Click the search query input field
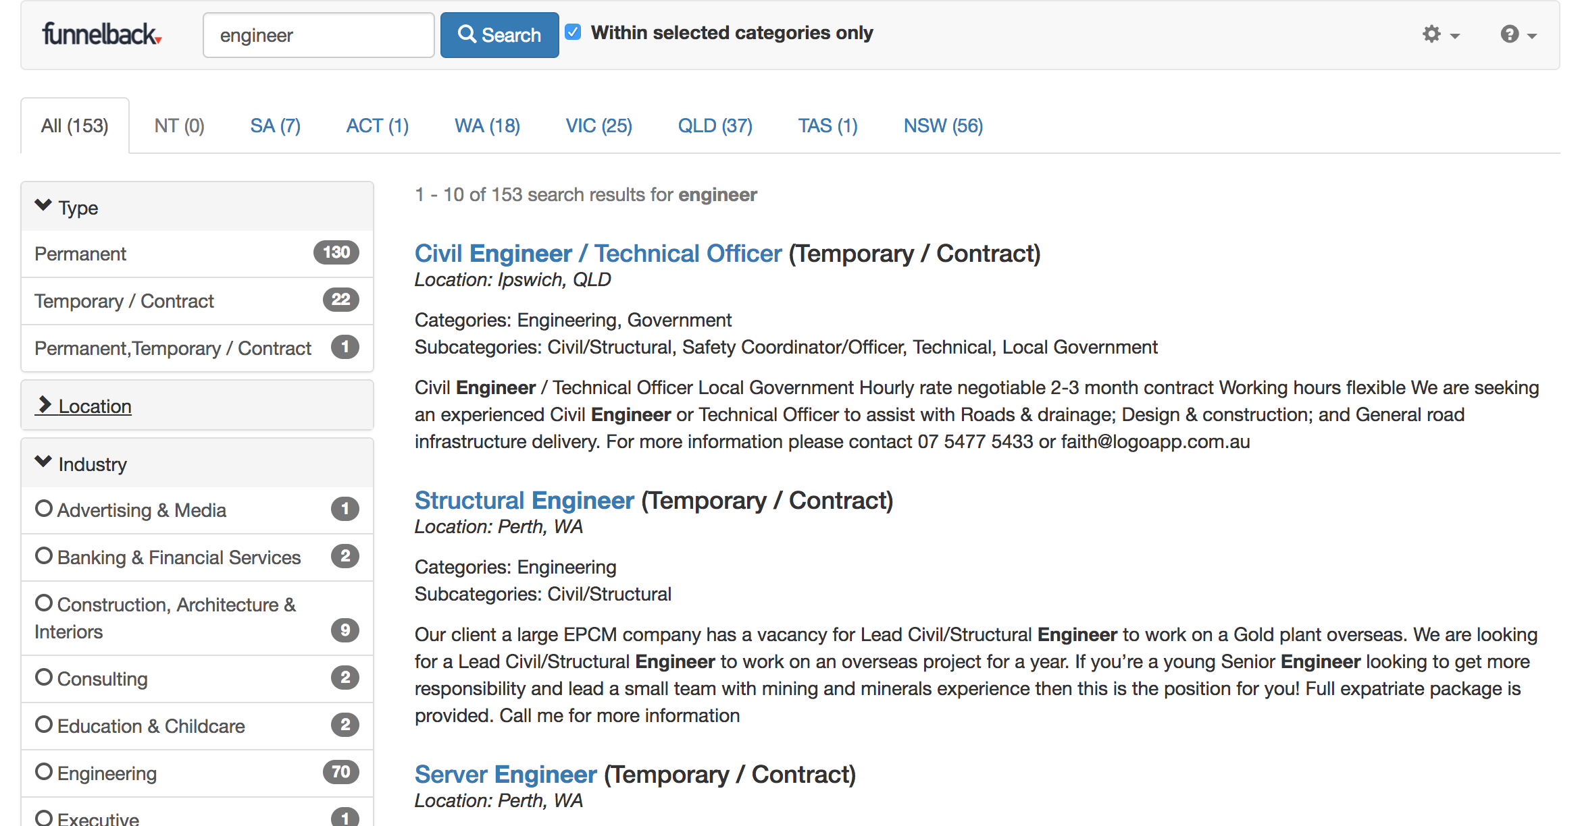Image resolution: width=1578 pixels, height=826 pixels. point(318,35)
